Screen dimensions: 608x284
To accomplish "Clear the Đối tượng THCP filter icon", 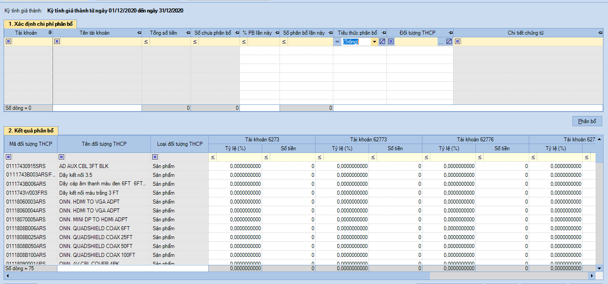I will pyautogui.click(x=449, y=41).
